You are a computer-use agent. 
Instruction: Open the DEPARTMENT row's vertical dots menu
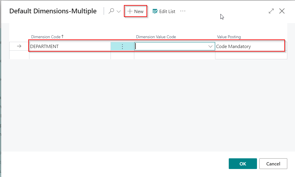122,47
